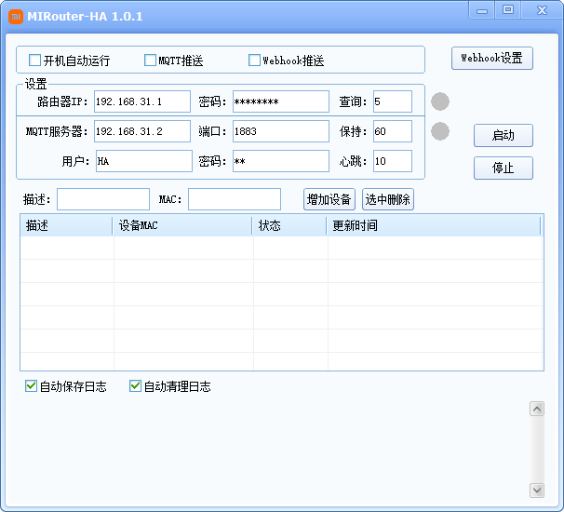Uncheck 自动保存日志 checkbox

[x=31, y=386]
